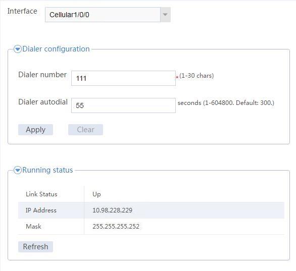Click the mask value 255.255.255.252

point(116,226)
